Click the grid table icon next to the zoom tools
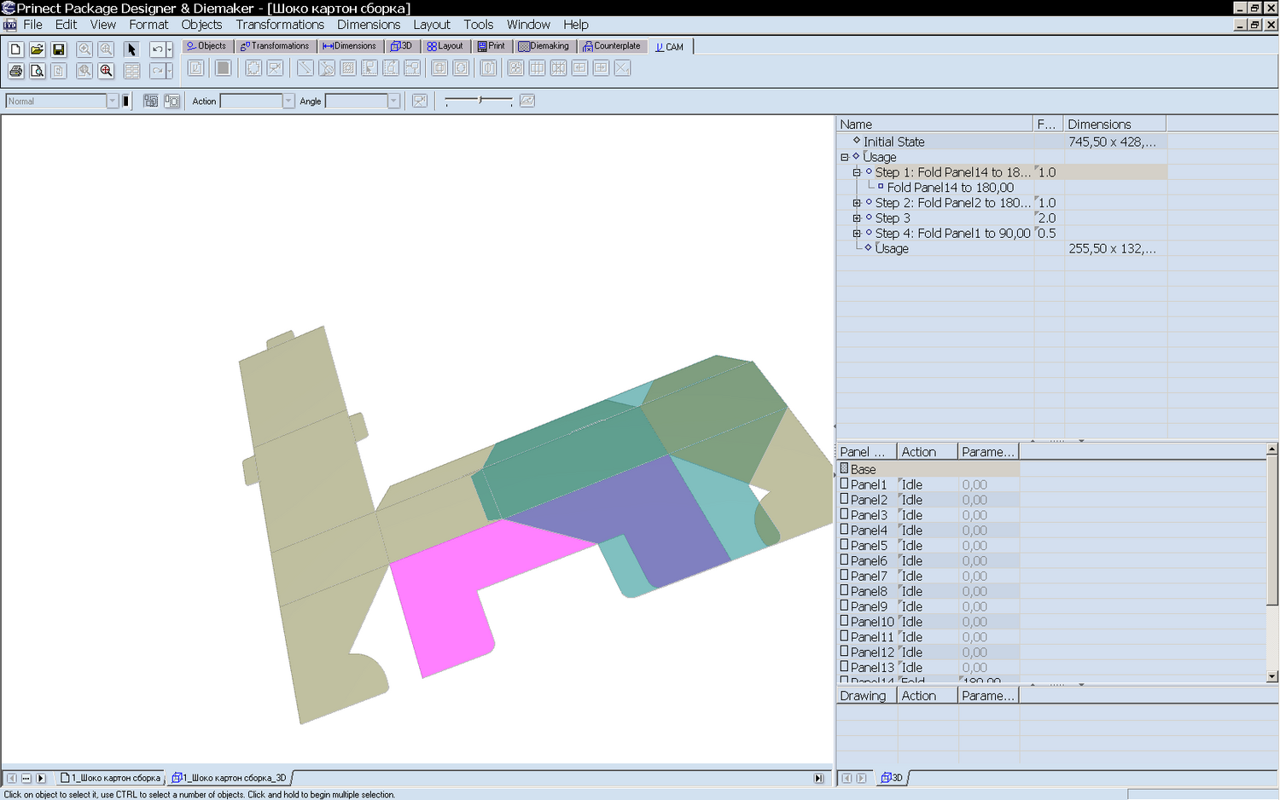This screenshot has height=800, width=1280. point(131,71)
